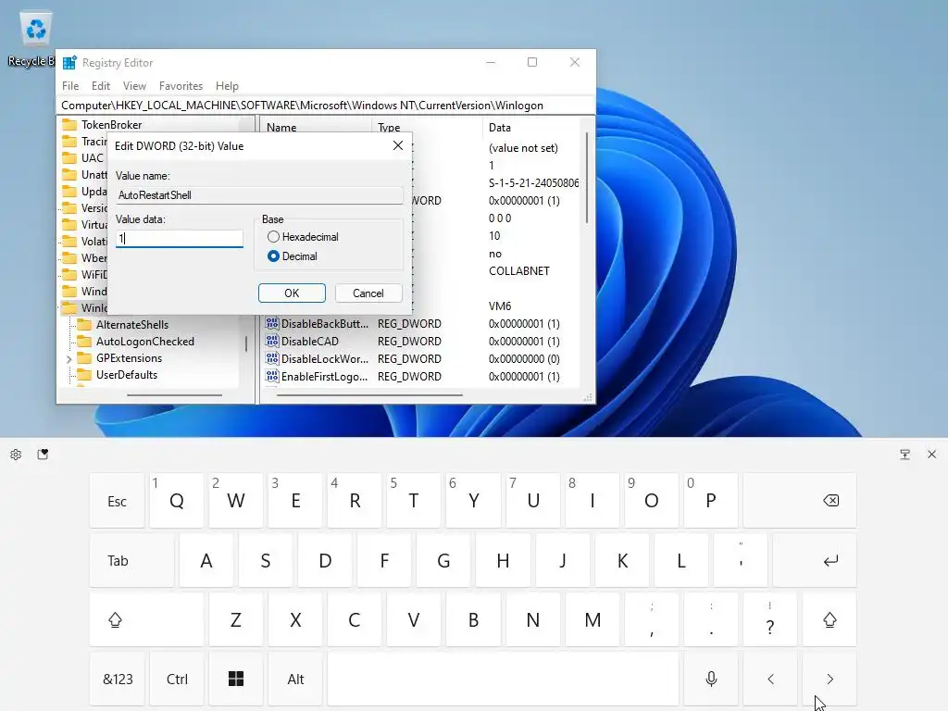This screenshot has width=948, height=711.
Task: Open the emoji and clipboard panel icon
Action: [x=43, y=454]
